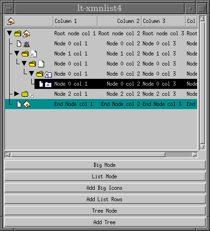Click the closed yellow folder icon on the Node 2 row
Screen dimensions: 210x231
coord(25,94)
